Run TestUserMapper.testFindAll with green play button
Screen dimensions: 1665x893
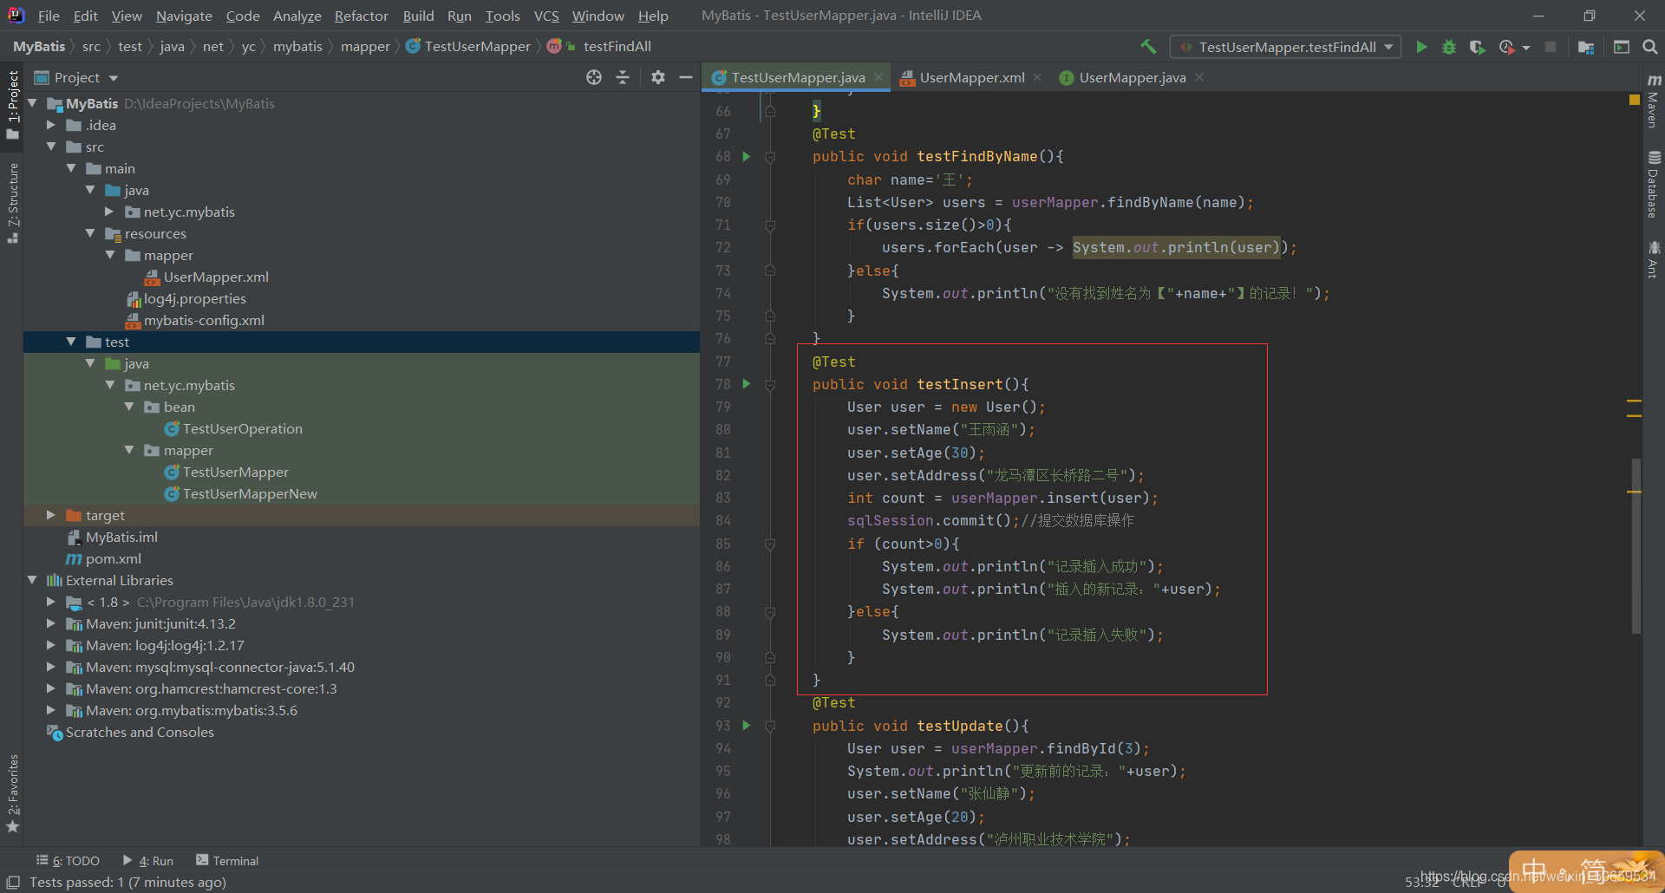click(1421, 47)
